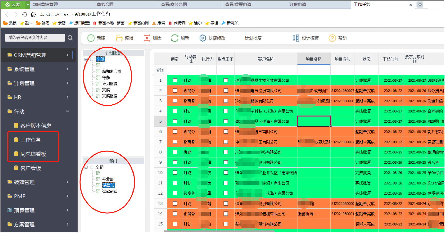Open the 弘景 bookmark folder
The height and width of the screenshot is (233, 445).
pos(10,23)
